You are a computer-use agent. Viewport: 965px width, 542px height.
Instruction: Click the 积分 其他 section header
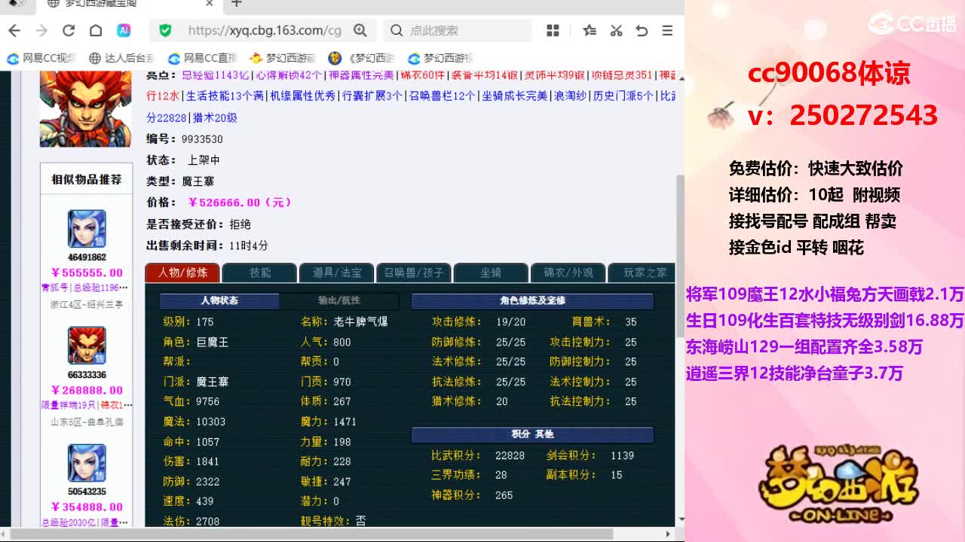coord(532,434)
